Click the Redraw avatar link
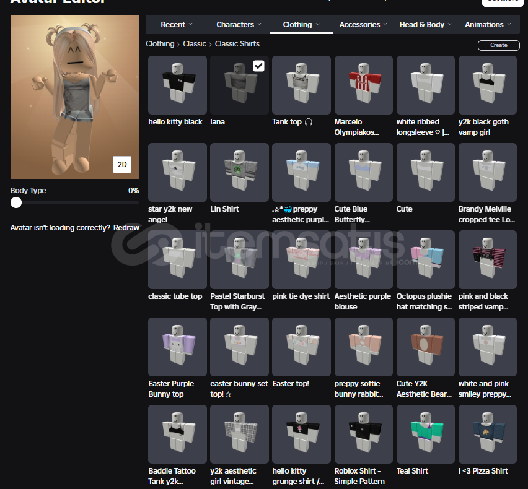The height and width of the screenshot is (489, 528). pos(126,228)
